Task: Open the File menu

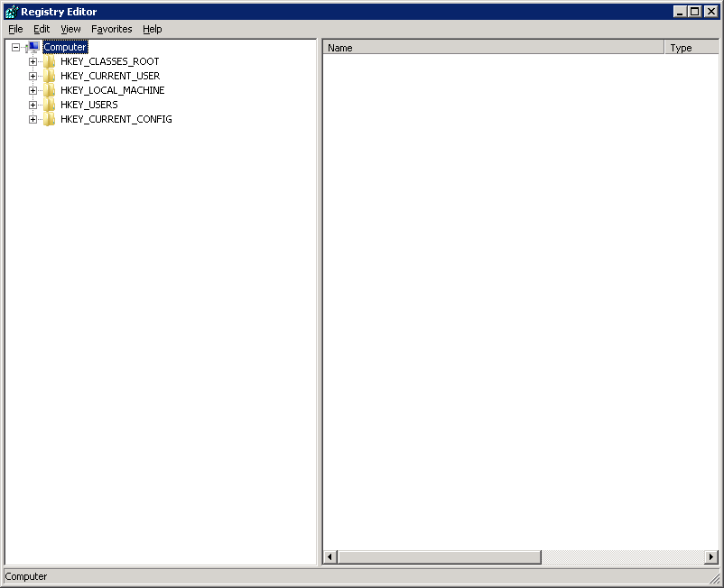Action: [x=15, y=29]
